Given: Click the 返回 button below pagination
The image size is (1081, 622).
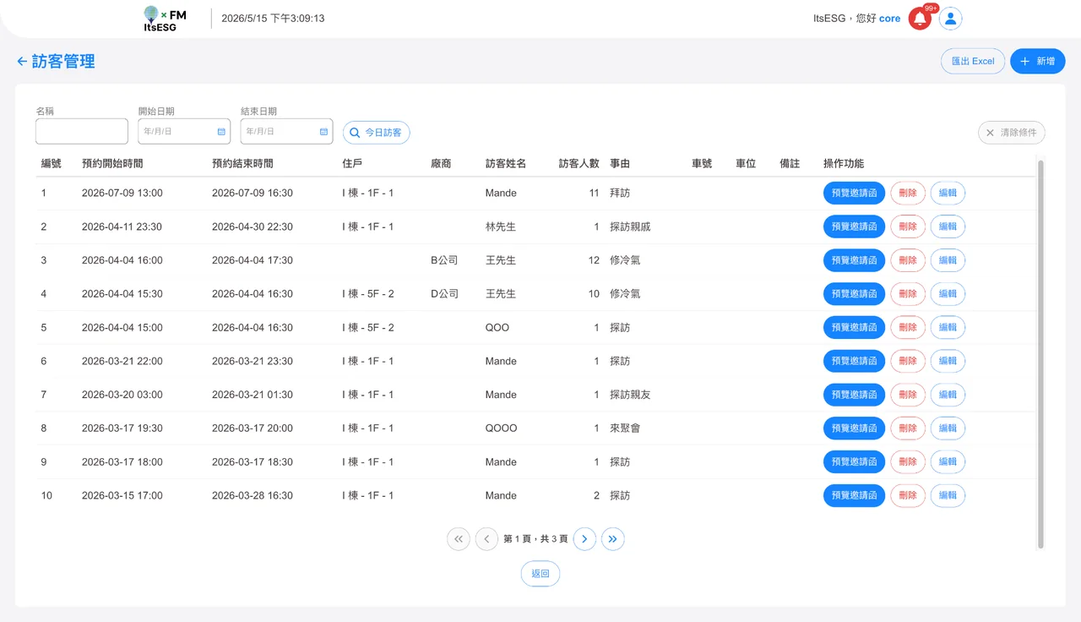Looking at the screenshot, I should 540,574.
